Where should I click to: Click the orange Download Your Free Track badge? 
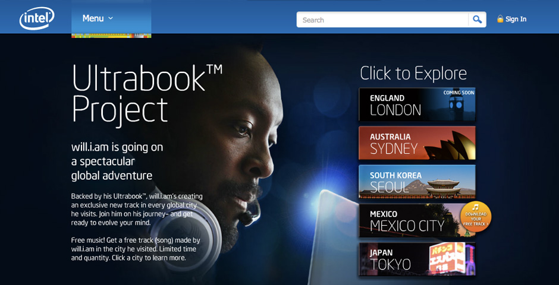[476, 217]
